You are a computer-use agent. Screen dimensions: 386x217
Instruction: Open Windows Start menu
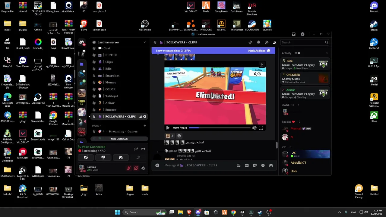[117, 212]
